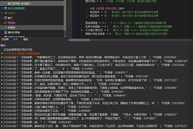This screenshot has width=193, height=129.
Task: Click the 资源表 icon in tree
Action: pyautogui.click(x=6, y=27)
